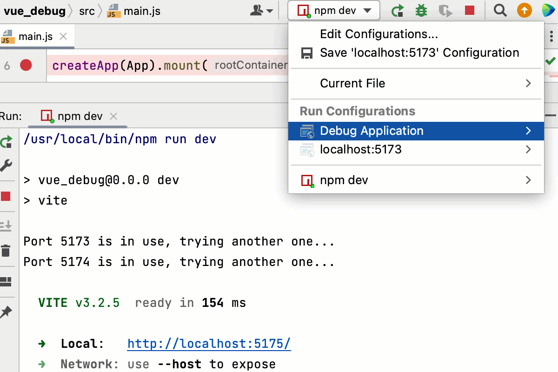
Task: Open Search Everywhere magnifier
Action: [500, 10]
